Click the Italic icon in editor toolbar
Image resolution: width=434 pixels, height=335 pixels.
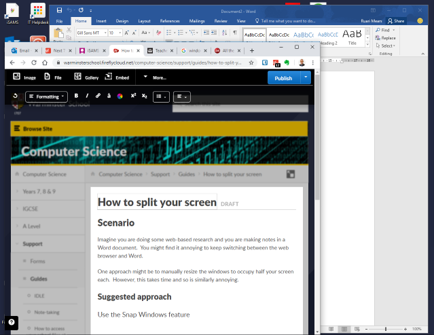click(x=87, y=96)
